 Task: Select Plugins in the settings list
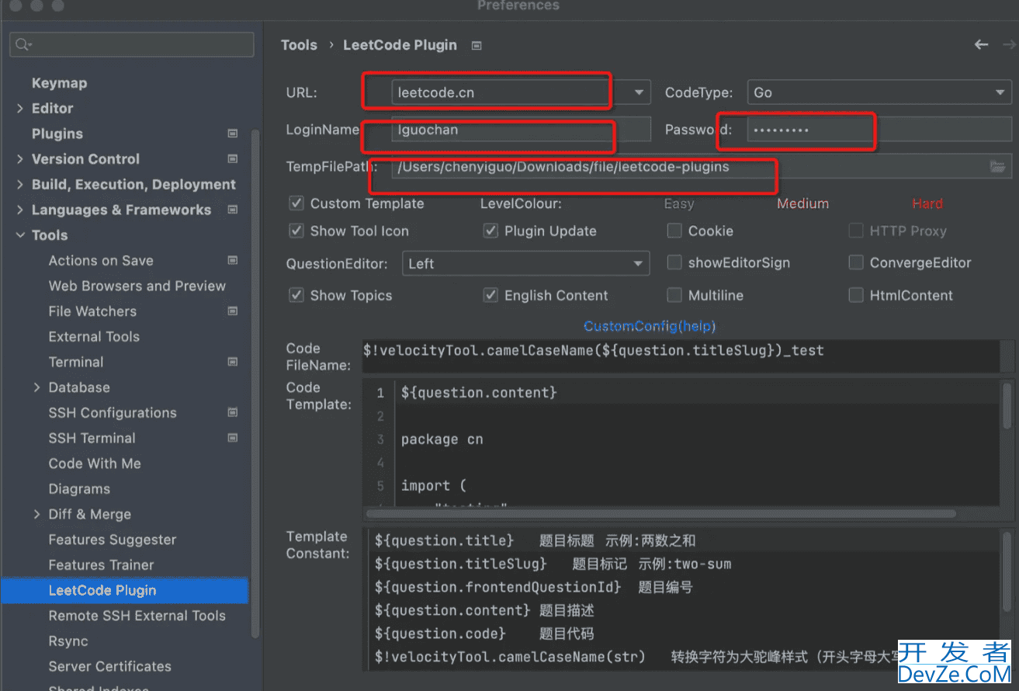coord(57,134)
